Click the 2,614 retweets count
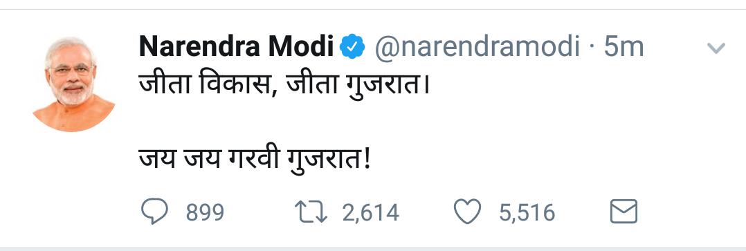 click(371, 212)
